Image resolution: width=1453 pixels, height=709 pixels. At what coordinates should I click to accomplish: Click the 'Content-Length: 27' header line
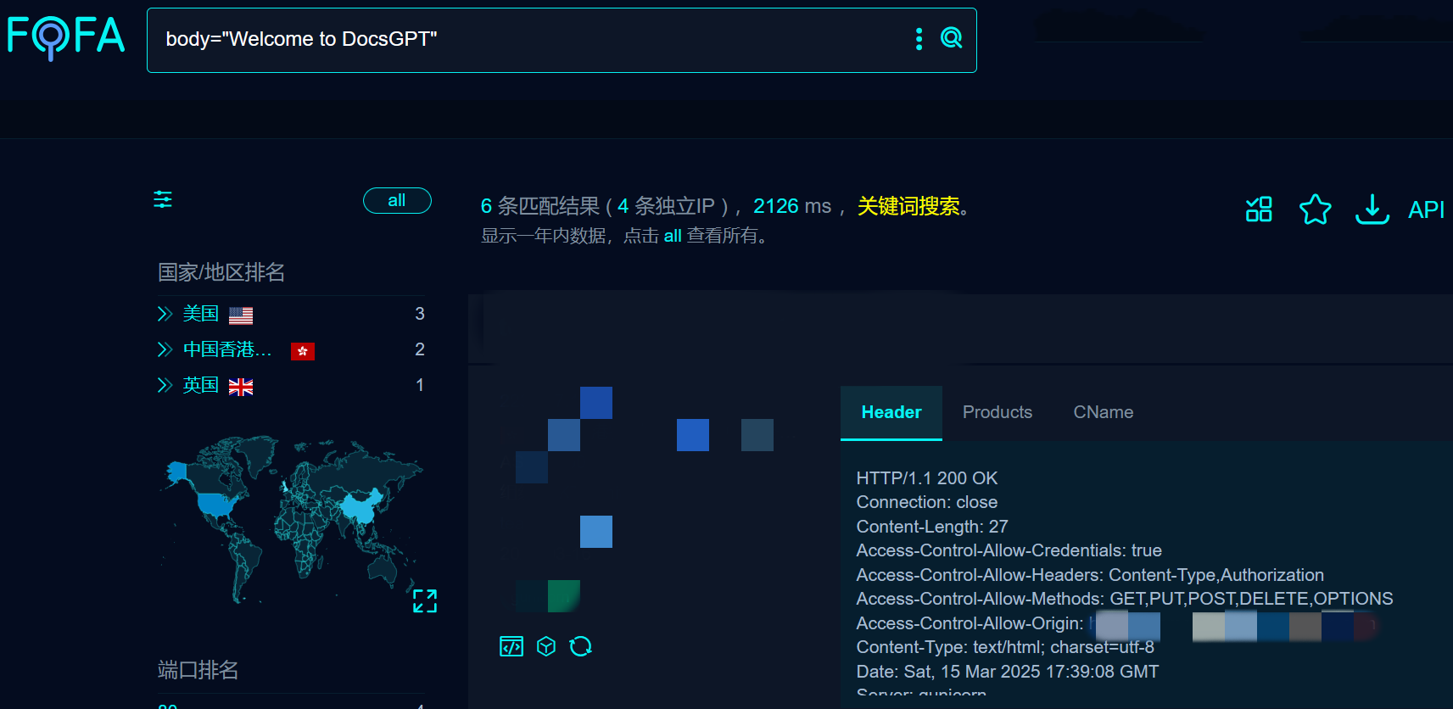[932, 527]
